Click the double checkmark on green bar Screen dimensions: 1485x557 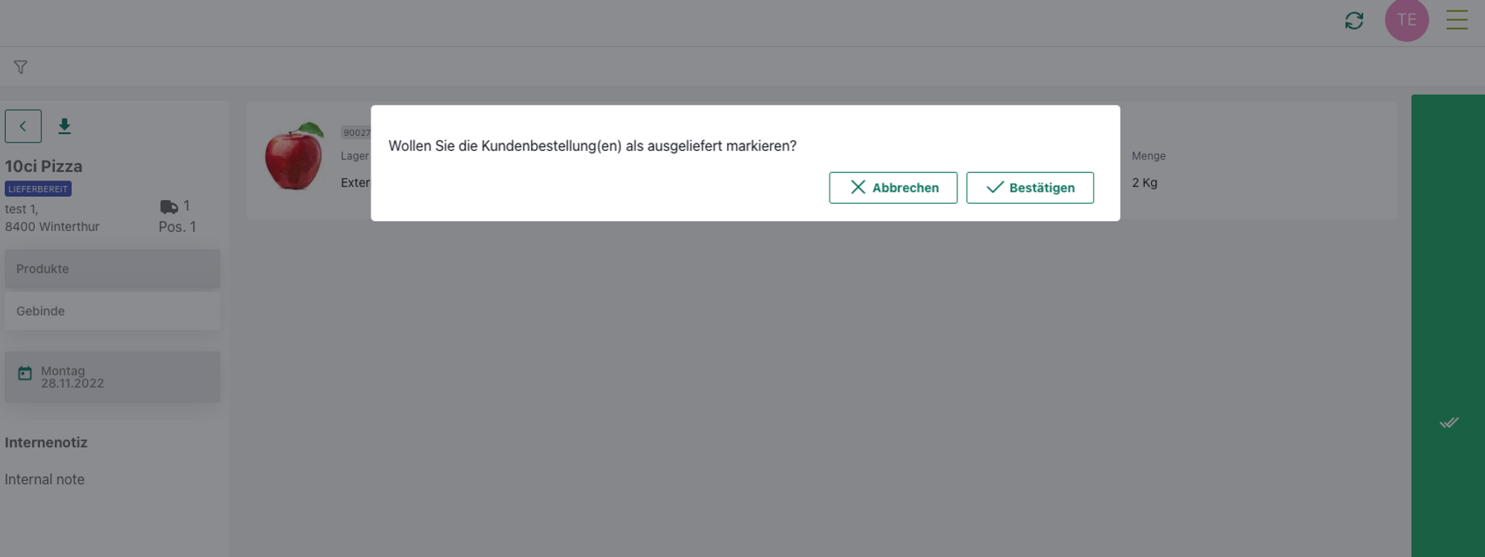coord(1449,423)
